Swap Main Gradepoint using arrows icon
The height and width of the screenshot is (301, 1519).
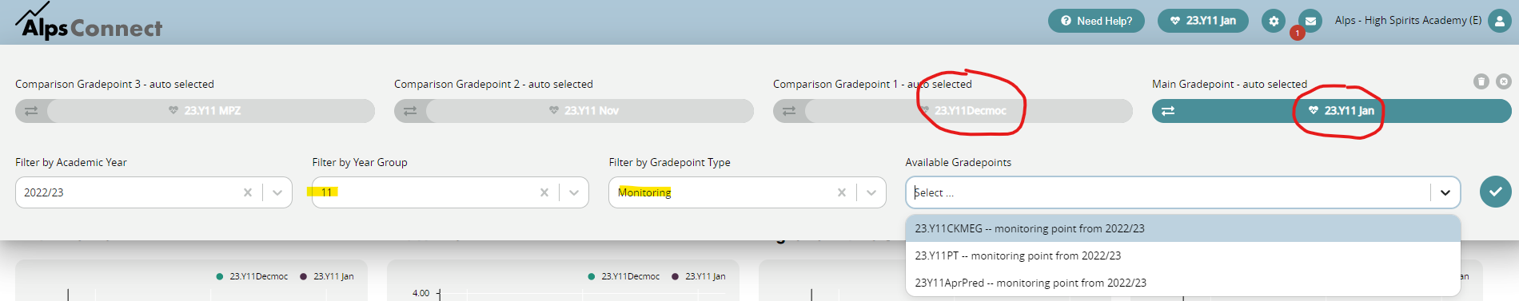[1168, 111]
